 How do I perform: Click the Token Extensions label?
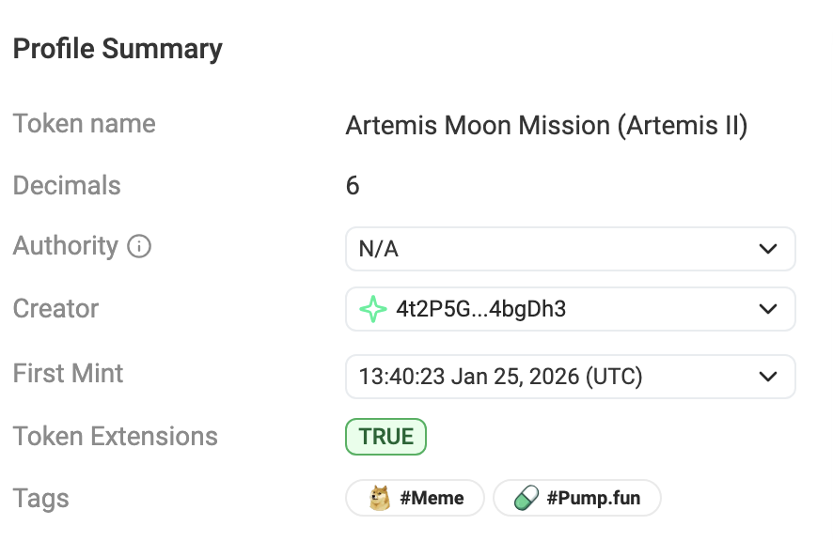pos(115,437)
